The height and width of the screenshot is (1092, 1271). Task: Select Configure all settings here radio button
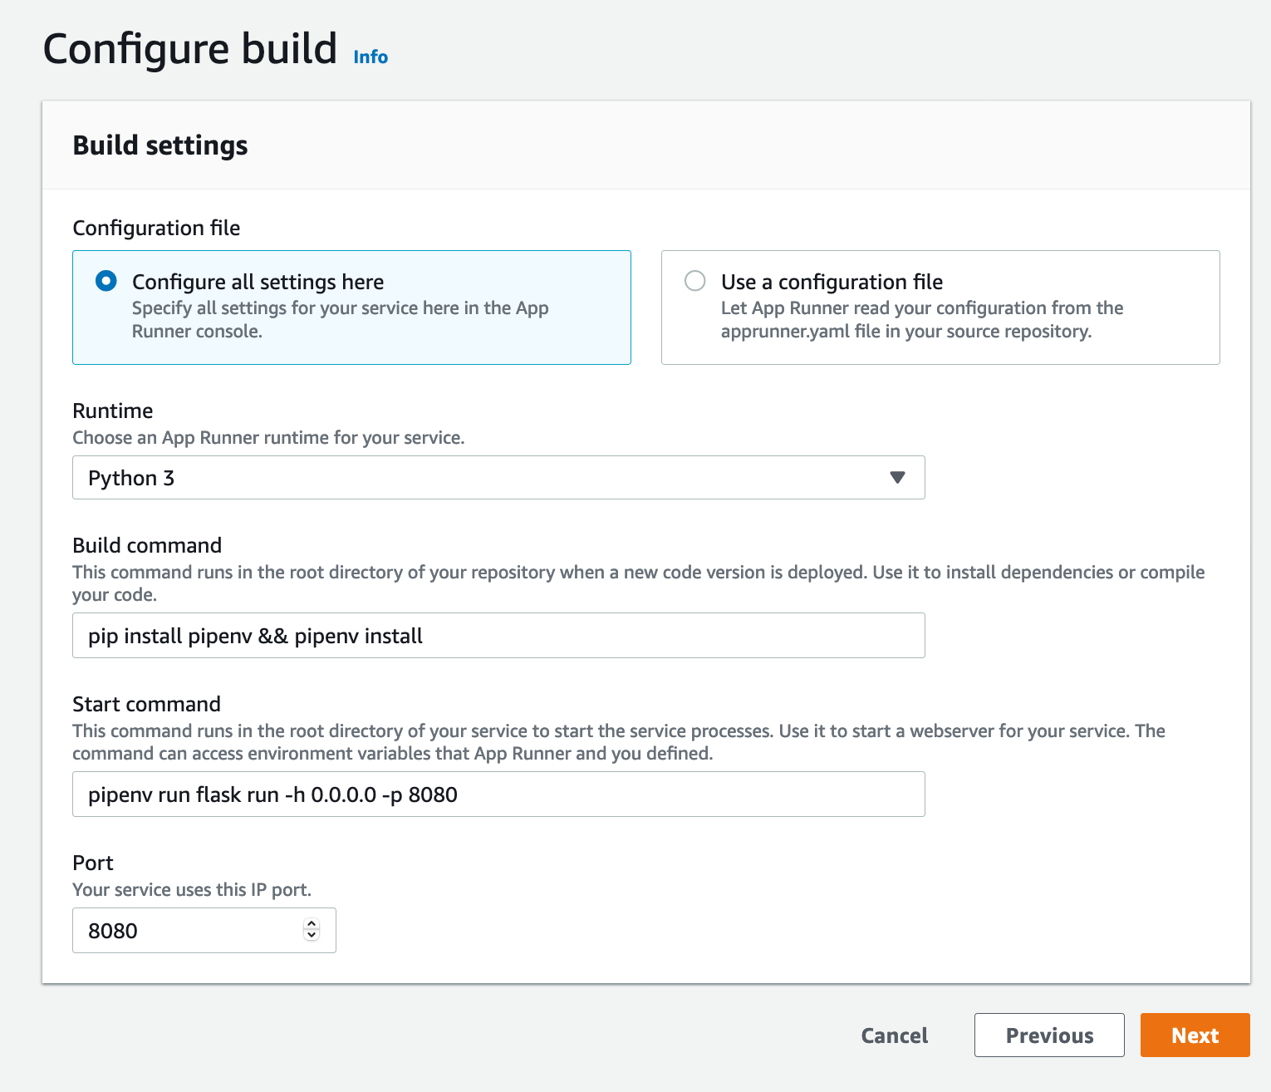pyautogui.click(x=106, y=281)
